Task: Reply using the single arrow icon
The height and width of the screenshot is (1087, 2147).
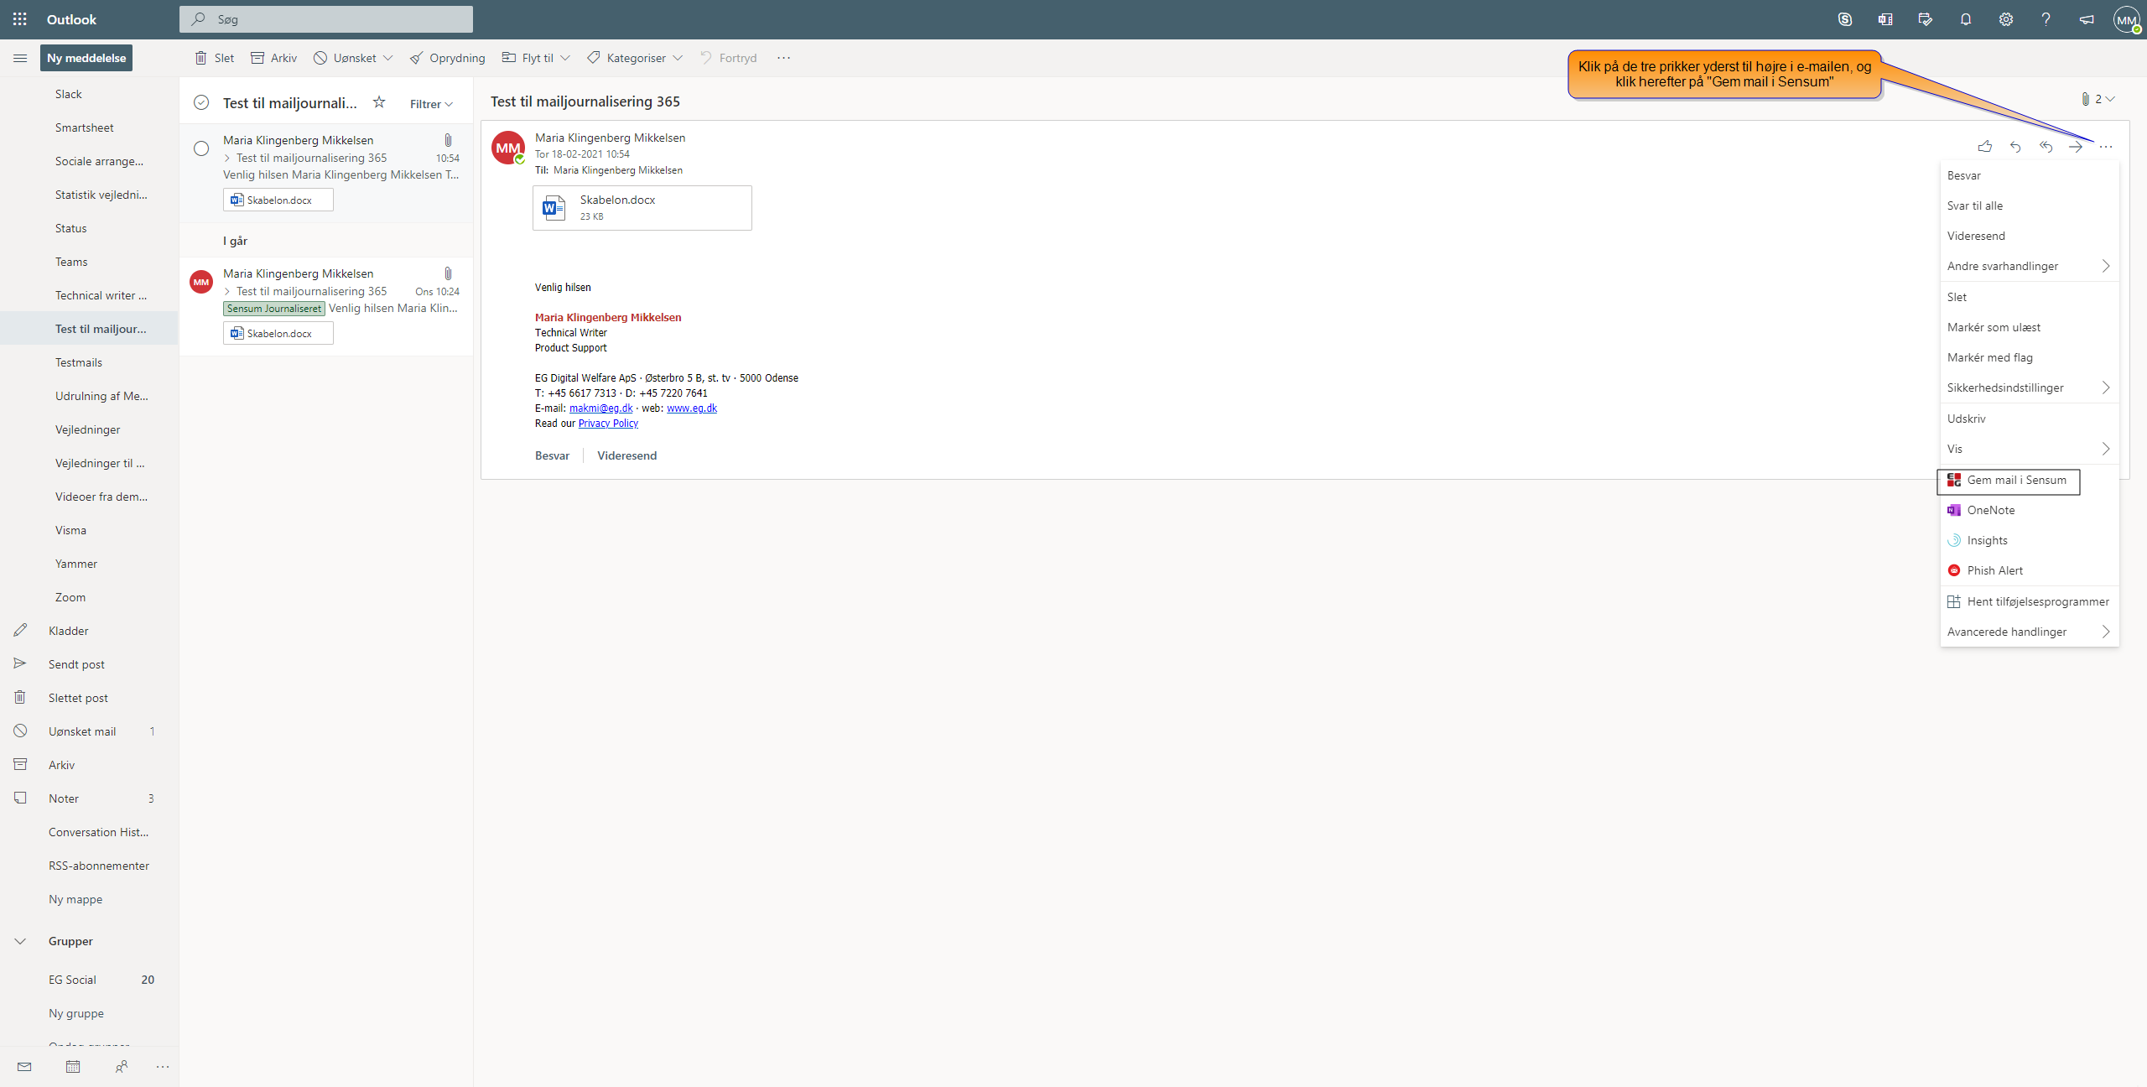Action: tap(2015, 147)
